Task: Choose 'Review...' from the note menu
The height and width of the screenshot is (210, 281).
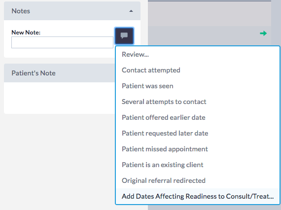Action: tap(198, 54)
